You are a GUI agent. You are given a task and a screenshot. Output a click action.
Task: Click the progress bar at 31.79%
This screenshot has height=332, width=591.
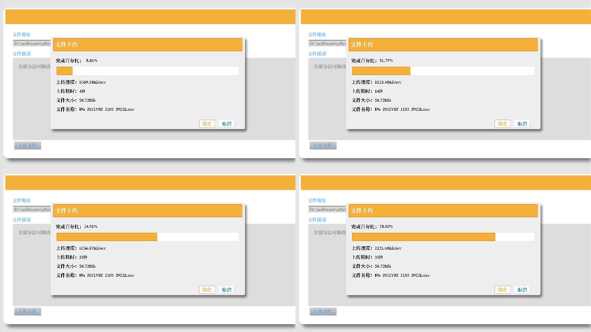(x=443, y=71)
